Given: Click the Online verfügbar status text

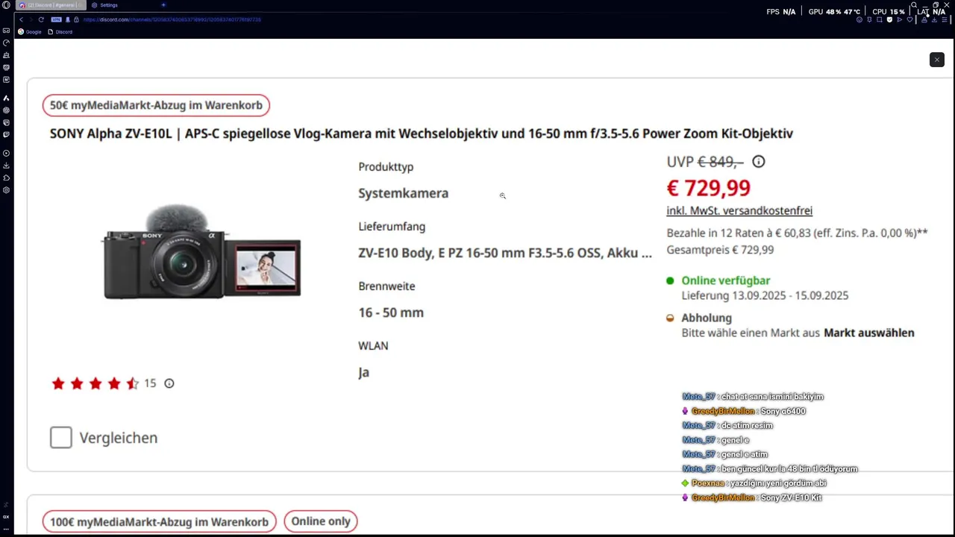Looking at the screenshot, I should pos(726,280).
